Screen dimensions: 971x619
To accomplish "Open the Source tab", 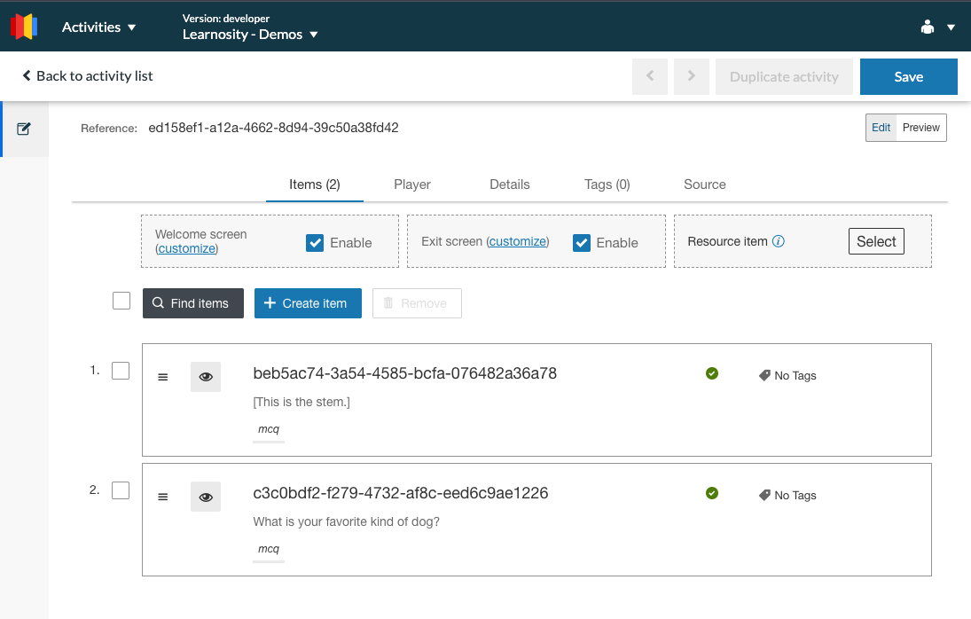I will 704,184.
